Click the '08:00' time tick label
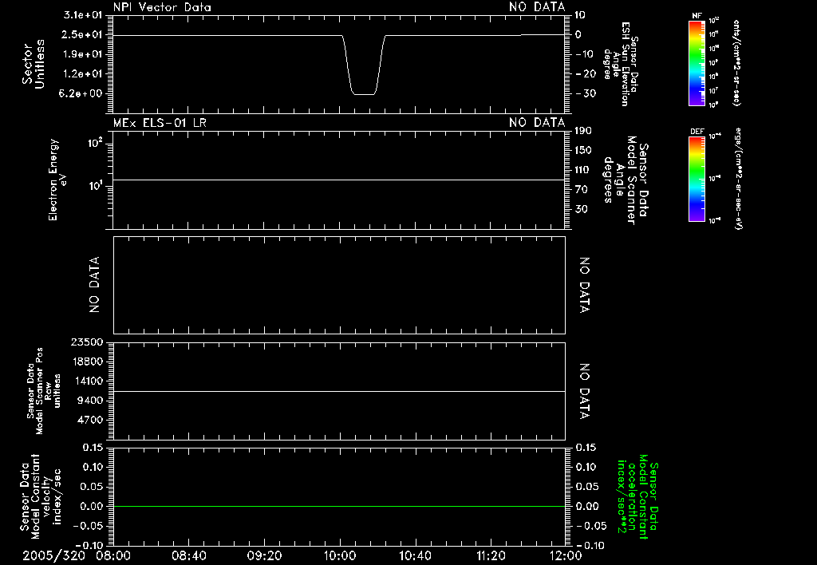The height and width of the screenshot is (565, 817). point(113,555)
